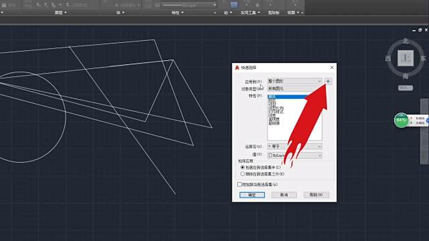This screenshot has height=241, width=429.
Task: Expand the 实用工具 (Utilities) ribbon panel
Action: click(250, 13)
